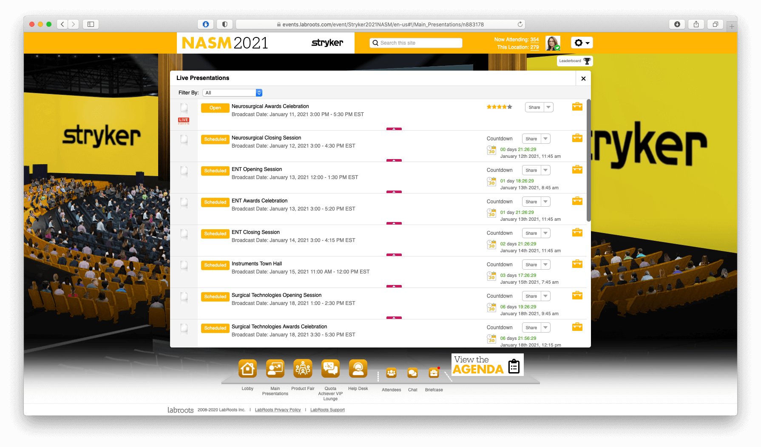Viewport: 761px width, 447px height.
Task: Add ENT Closing Session to briefcase
Action: [577, 232]
